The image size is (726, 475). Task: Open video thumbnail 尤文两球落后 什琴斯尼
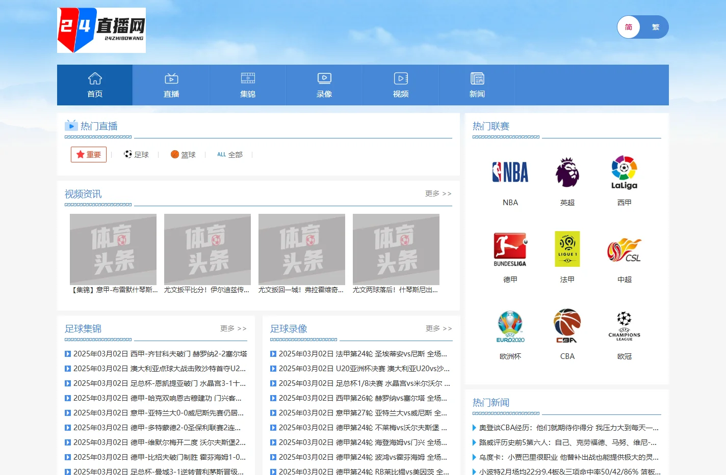396,249
